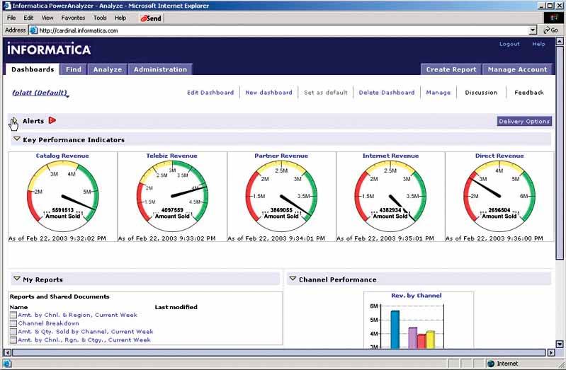Click the Go button beside address bar
Viewport: 566px width, 370px height.
[x=550, y=30]
